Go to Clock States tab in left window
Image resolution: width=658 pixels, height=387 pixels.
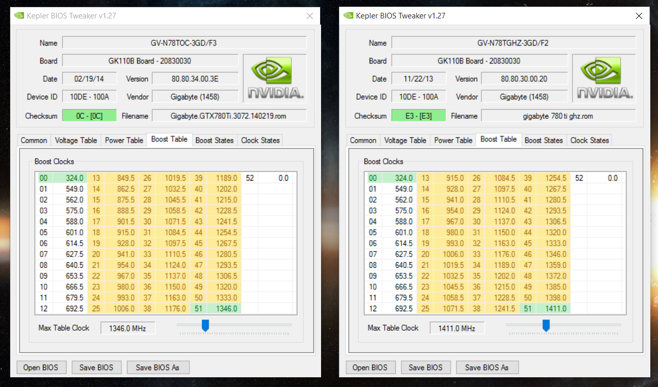coord(260,140)
